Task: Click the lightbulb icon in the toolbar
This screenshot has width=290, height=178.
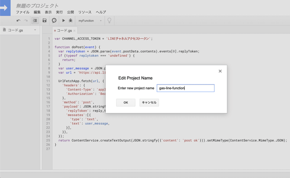Action: (x=109, y=21)
